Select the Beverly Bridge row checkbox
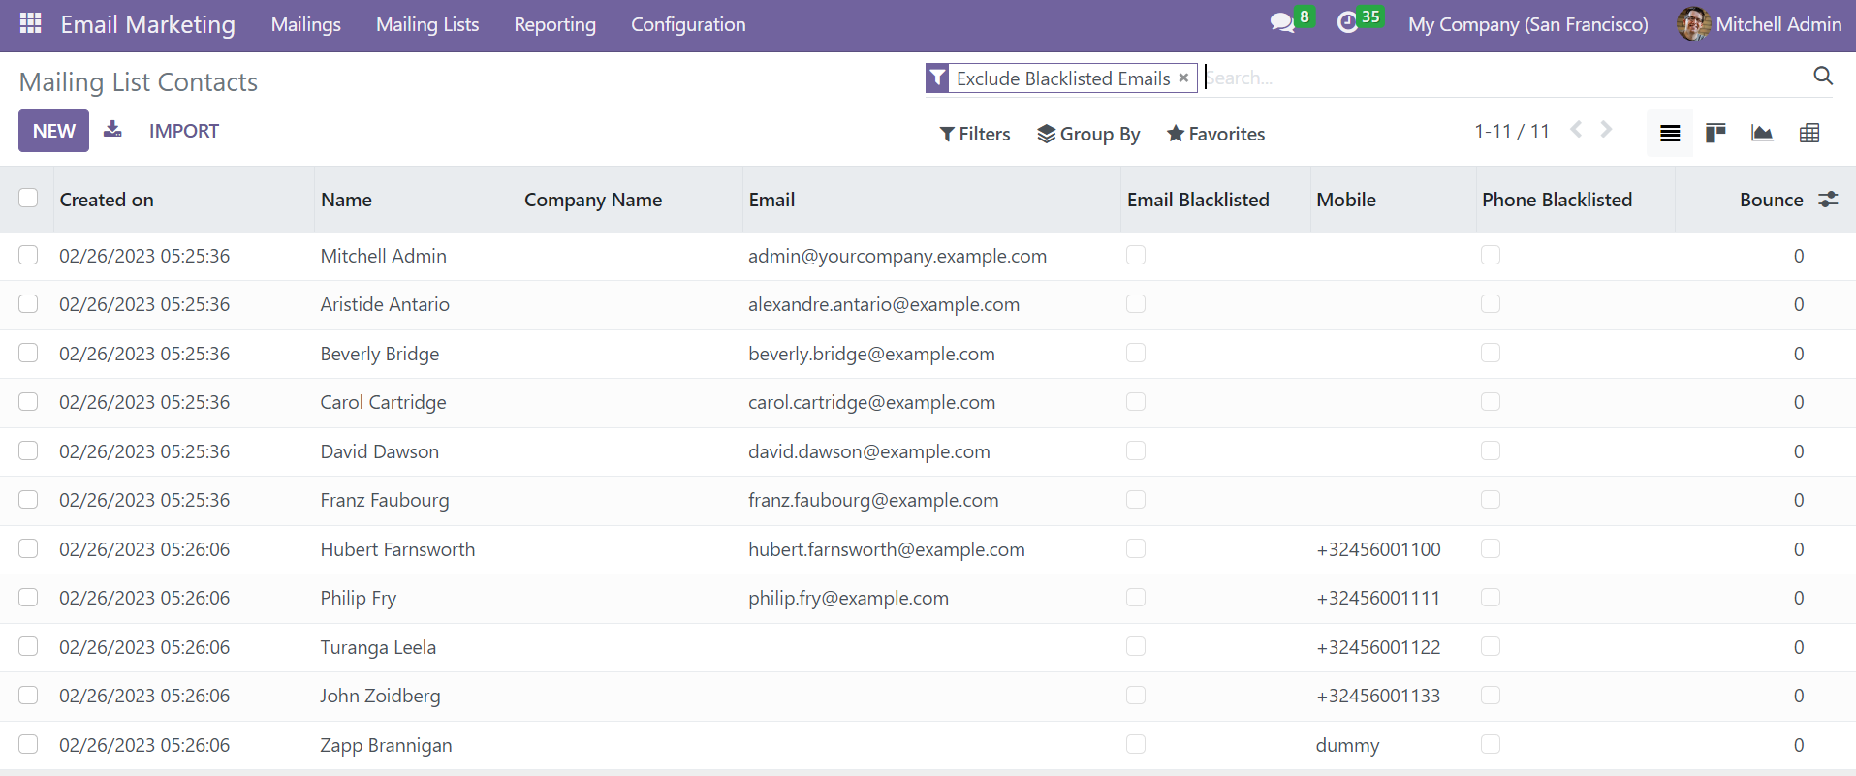The image size is (1856, 776). coord(28,353)
